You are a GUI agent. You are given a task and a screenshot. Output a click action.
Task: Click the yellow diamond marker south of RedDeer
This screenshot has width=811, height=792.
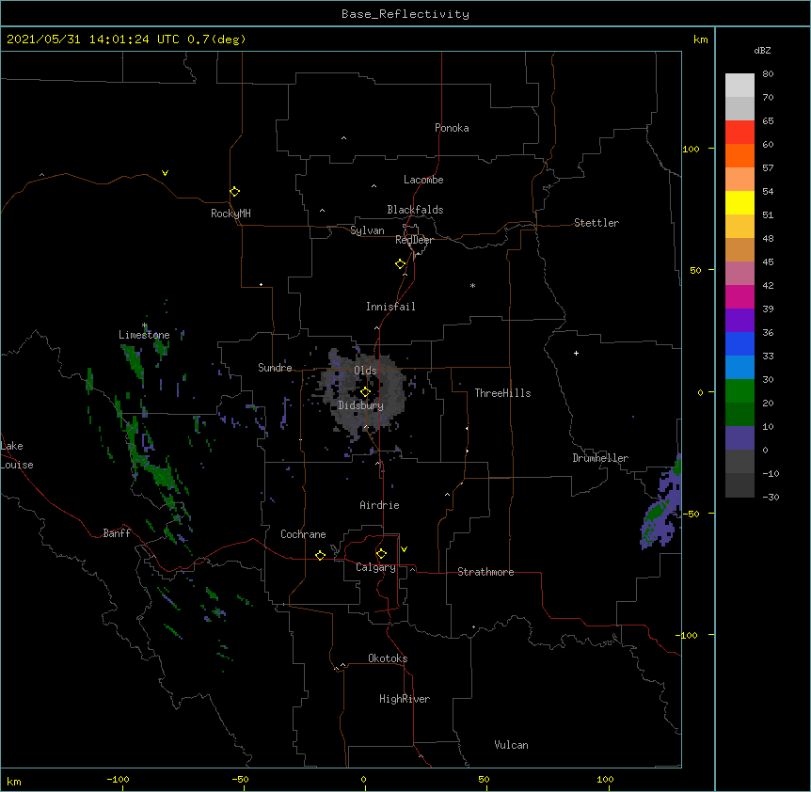pos(400,264)
